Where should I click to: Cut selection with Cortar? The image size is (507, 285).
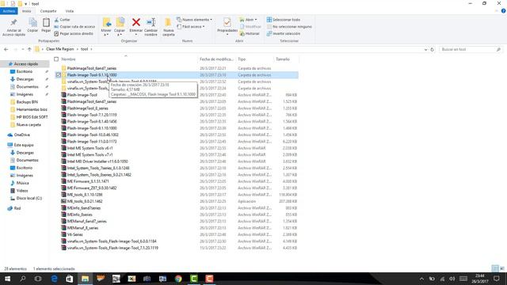[x=62, y=20]
